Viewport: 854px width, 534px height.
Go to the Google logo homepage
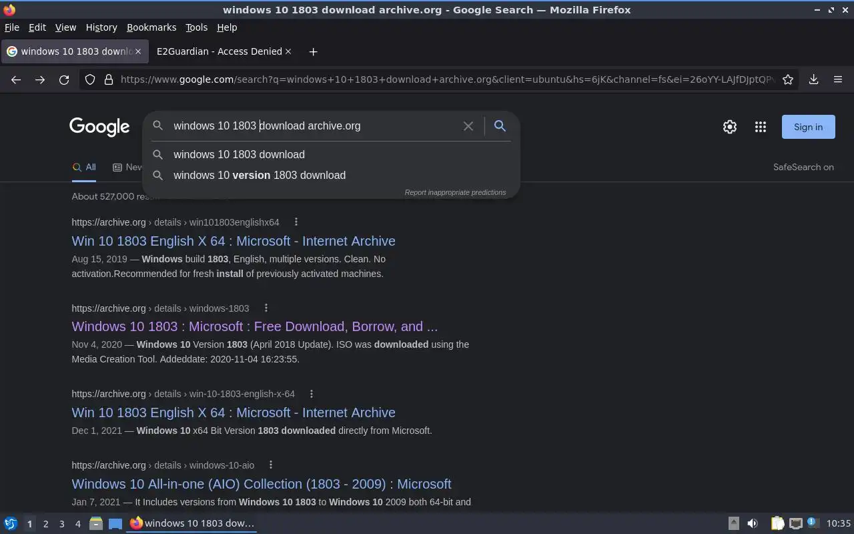coord(99,127)
